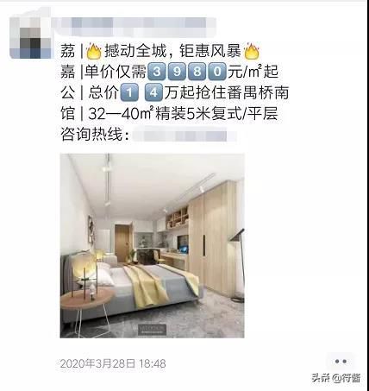Click the 头条@符酱 watermark
This screenshot has height=391, width=369.
[x=336, y=377]
